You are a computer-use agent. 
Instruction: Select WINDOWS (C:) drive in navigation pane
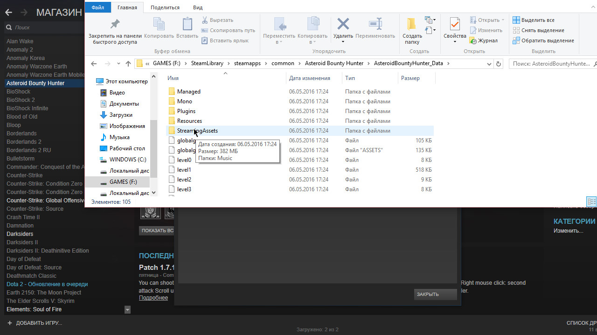124,160
